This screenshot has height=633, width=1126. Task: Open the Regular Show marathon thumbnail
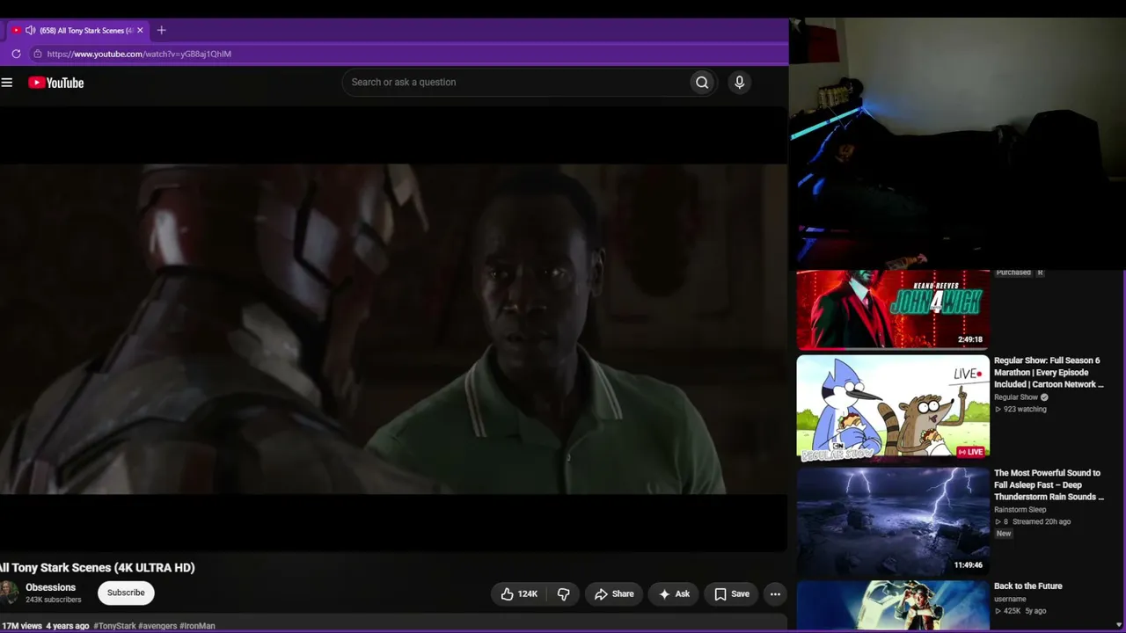pos(893,408)
